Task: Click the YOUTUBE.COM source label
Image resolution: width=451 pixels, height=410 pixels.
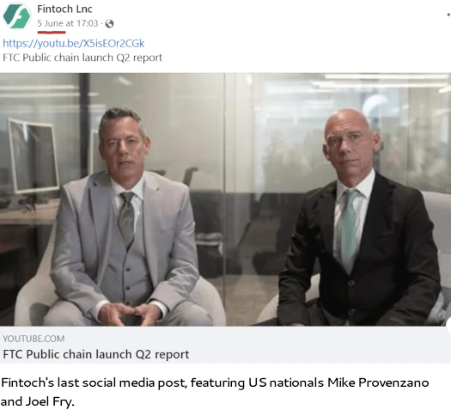Action: click(x=34, y=339)
